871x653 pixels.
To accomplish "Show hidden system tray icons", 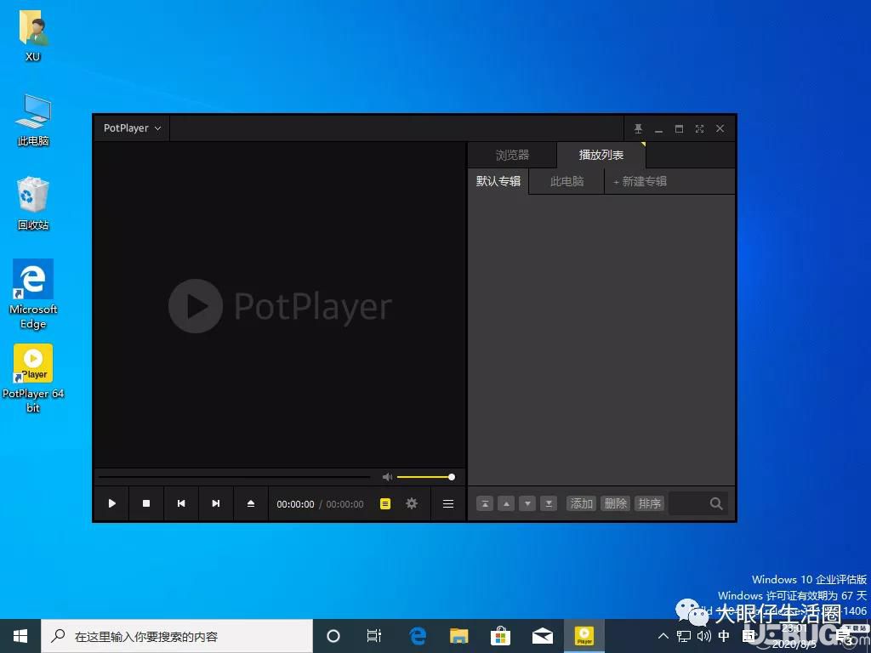I will pos(663,636).
